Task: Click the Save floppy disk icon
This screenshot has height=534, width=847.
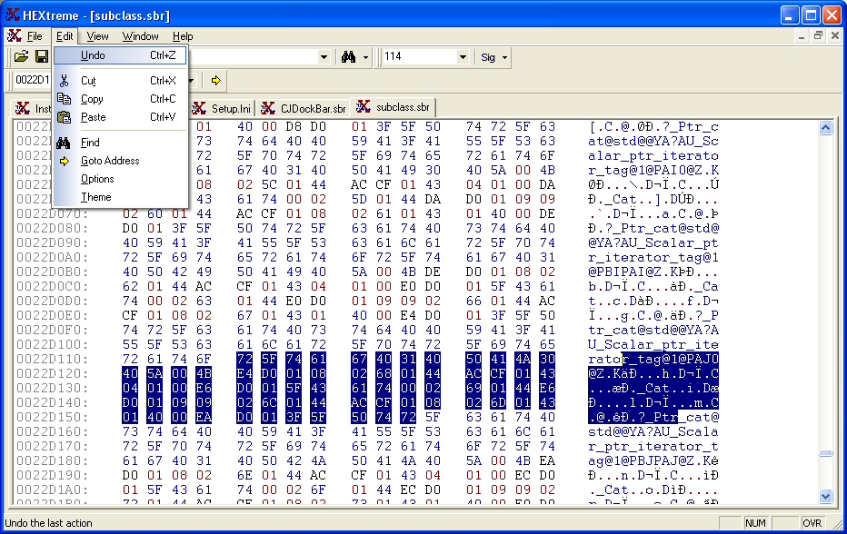Action: 42,57
